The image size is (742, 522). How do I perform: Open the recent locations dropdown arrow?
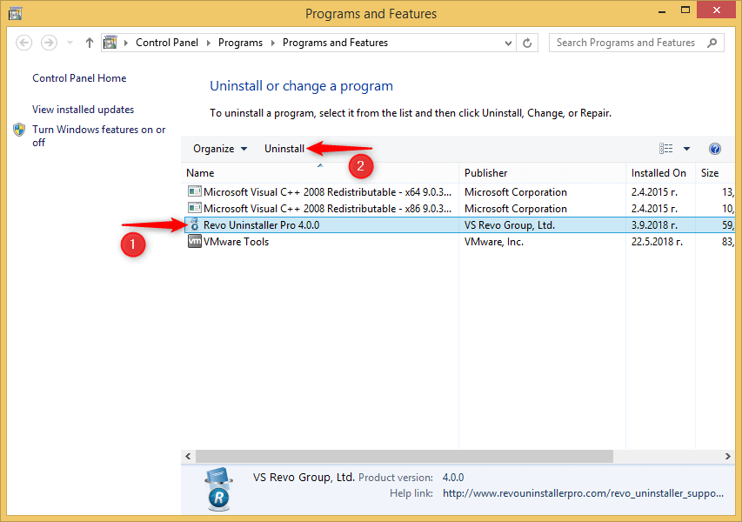(x=70, y=43)
